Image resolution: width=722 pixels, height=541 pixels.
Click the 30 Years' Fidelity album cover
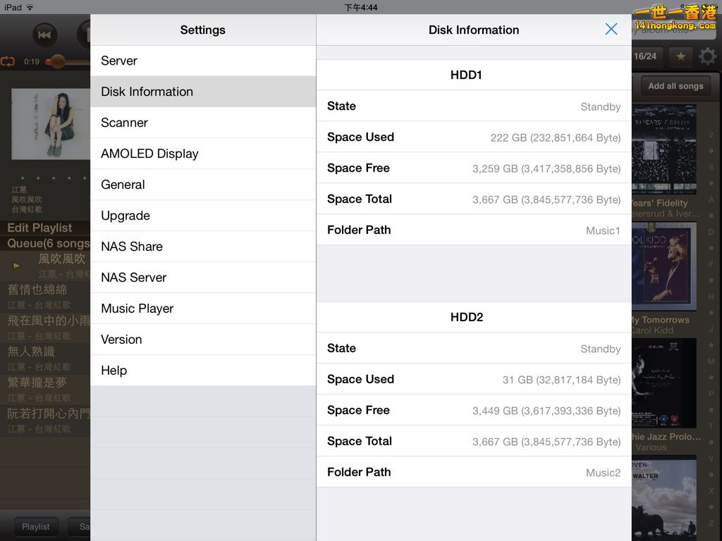coord(664,149)
